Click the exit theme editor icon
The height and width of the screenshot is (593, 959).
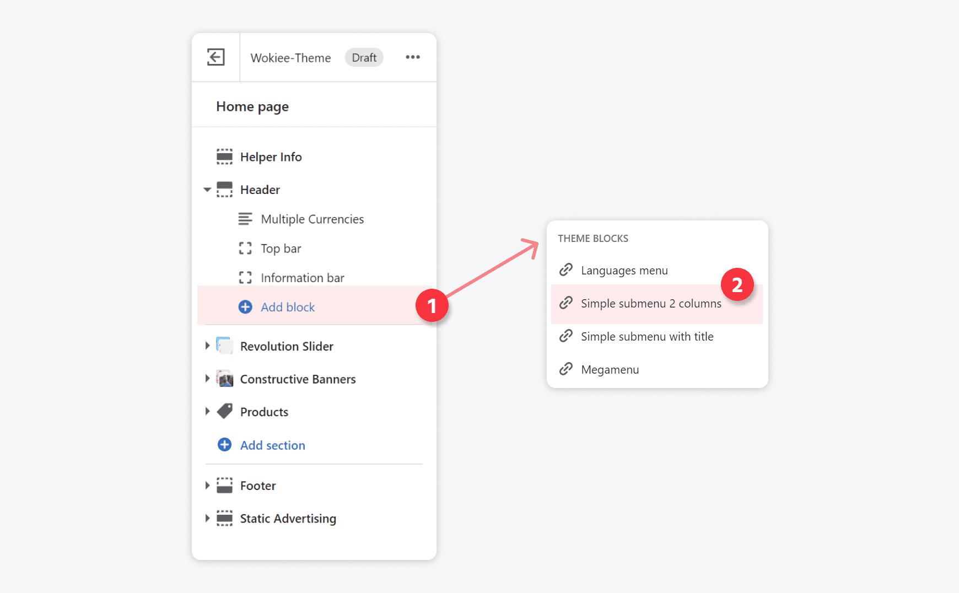pos(215,57)
